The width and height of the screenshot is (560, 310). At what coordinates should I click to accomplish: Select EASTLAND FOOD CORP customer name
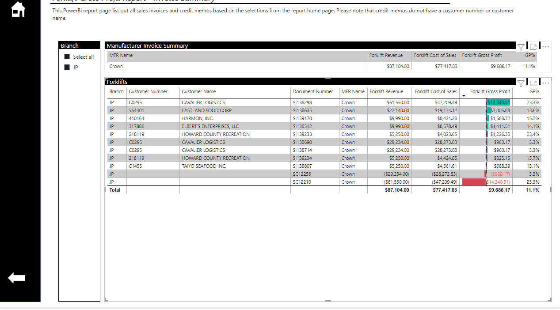[206, 110]
